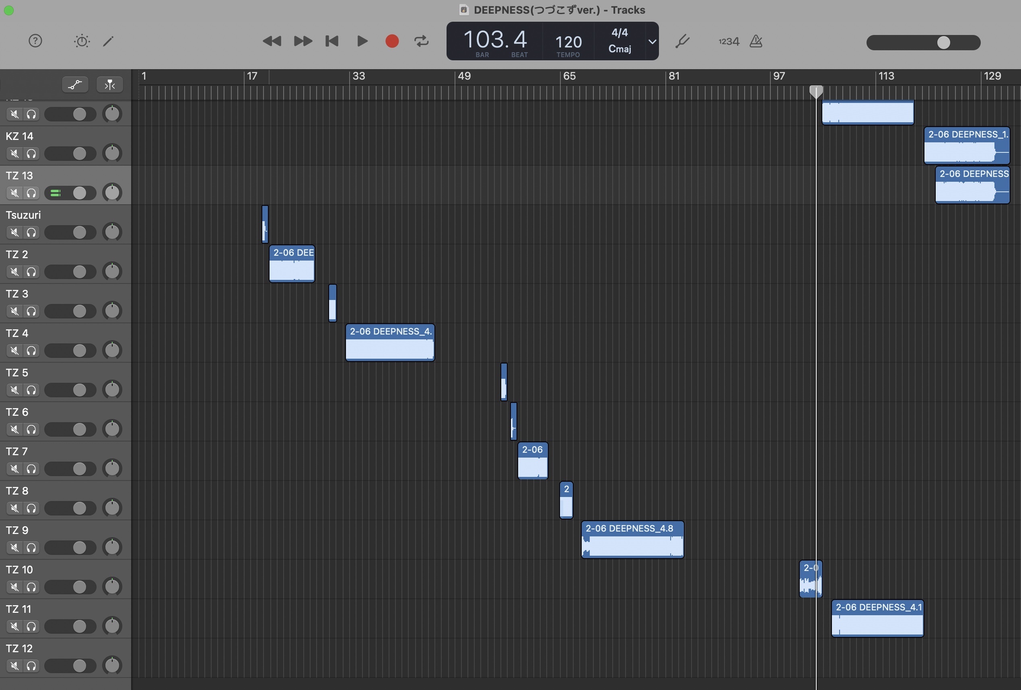Start playback with the Play button
The width and height of the screenshot is (1021, 690).
(x=362, y=41)
